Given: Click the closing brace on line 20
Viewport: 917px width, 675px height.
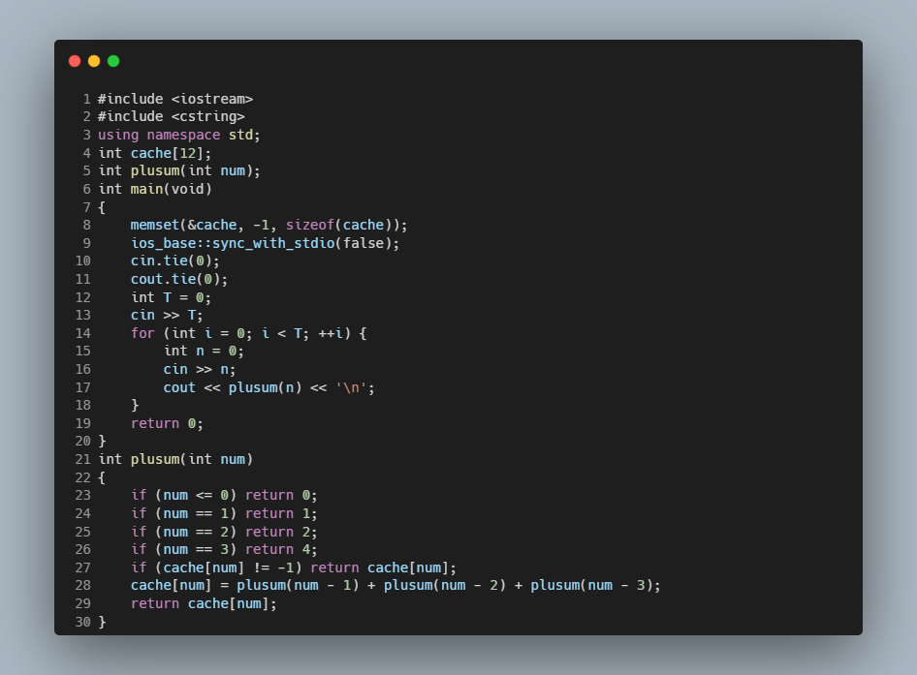Looking at the screenshot, I should coord(103,441).
